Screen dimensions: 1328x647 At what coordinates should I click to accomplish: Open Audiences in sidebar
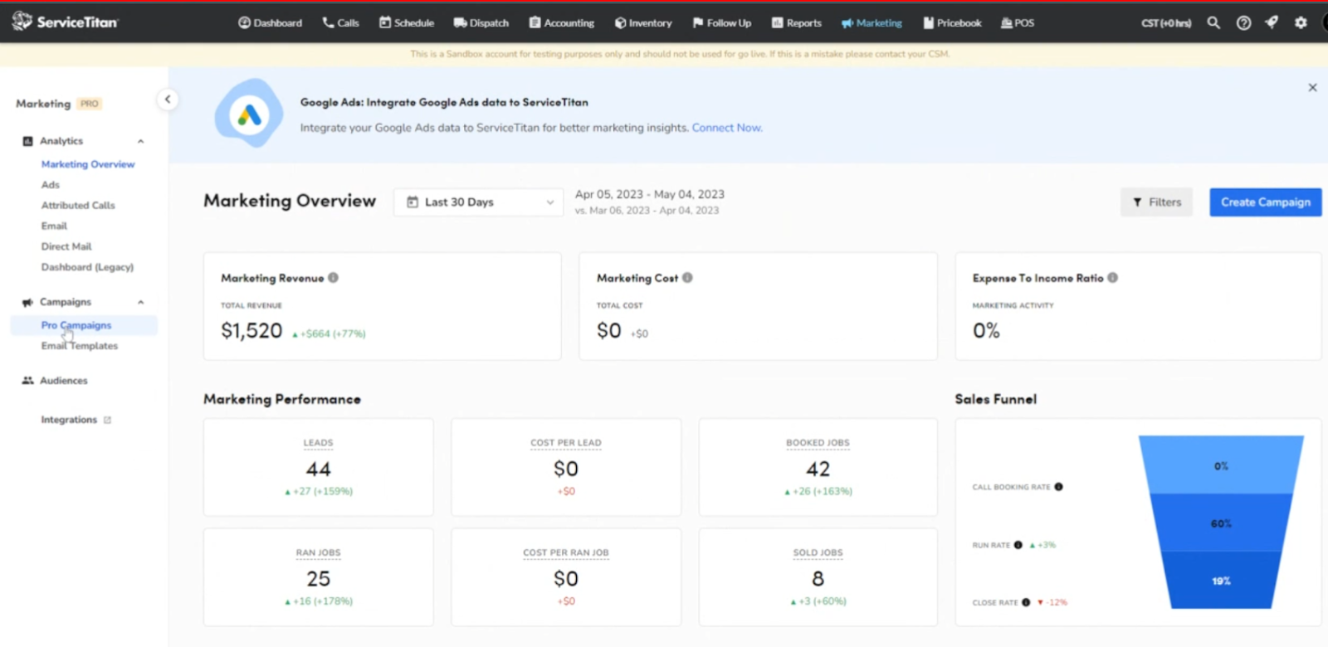[x=64, y=381]
